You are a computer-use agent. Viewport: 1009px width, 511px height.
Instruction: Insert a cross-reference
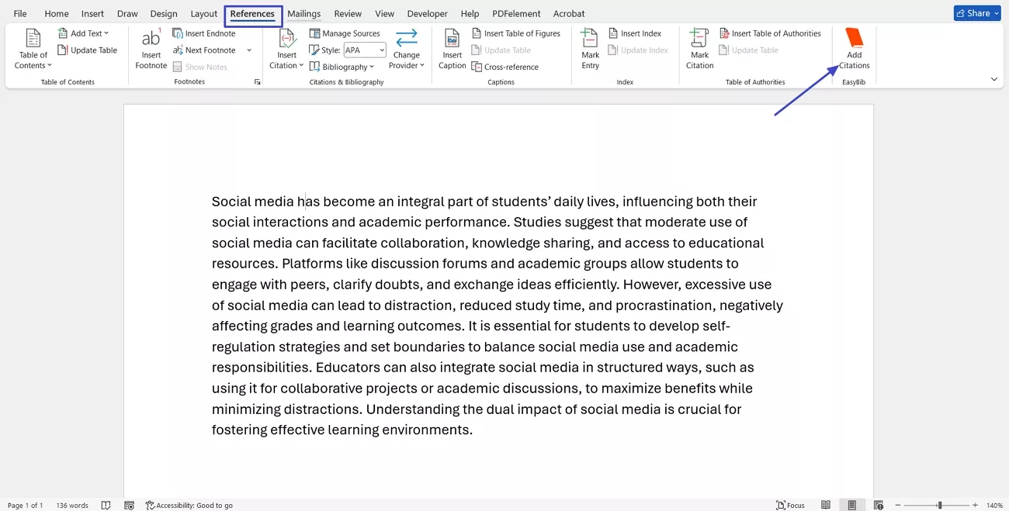click(504, 66)
